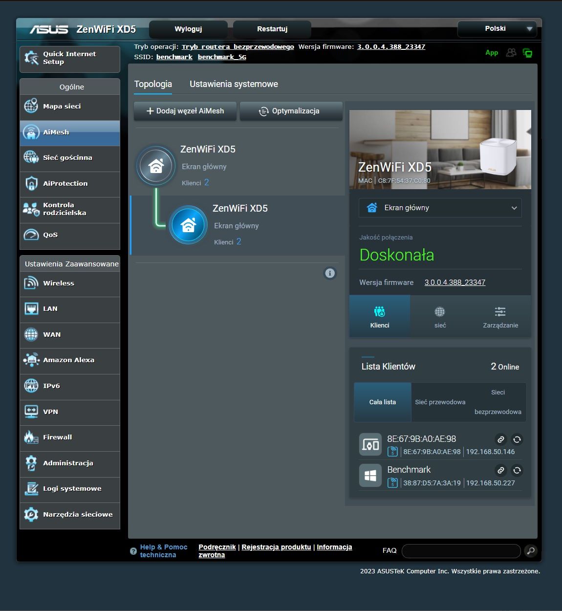This screenshot has height=611, width=562.
Task: Select the main ZenWiFi XD5 router node icon
Action: point(156,166)
